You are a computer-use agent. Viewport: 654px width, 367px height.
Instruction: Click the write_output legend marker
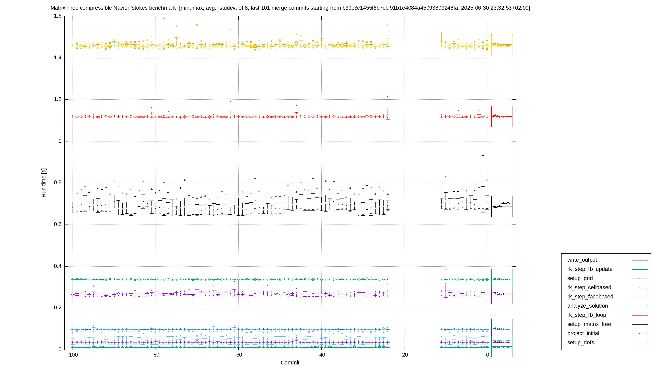pyautogui.click(x=640, y=260)
